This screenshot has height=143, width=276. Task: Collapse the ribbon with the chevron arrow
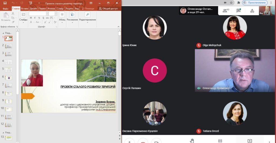click(x=119, y=27)
